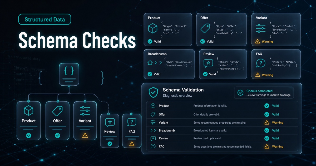Click the Offer row tag icon in table
Image resolution: width=316 pixels, height=166 pixels.
[153, 114]
